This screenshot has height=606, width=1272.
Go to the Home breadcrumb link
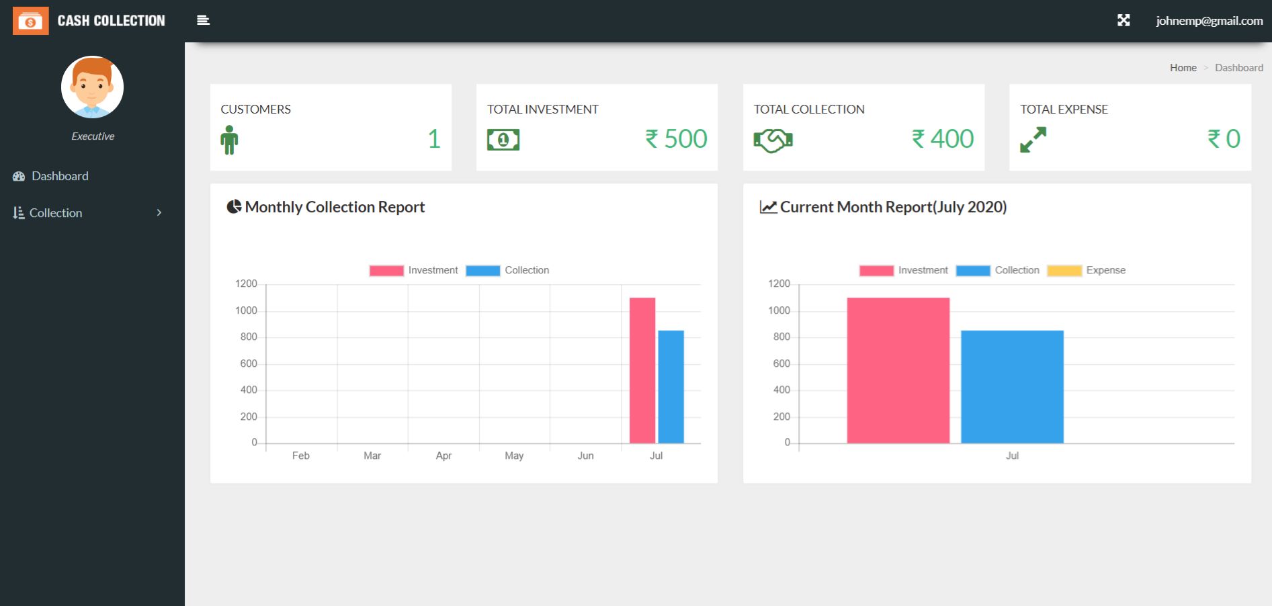point(1183,68)
